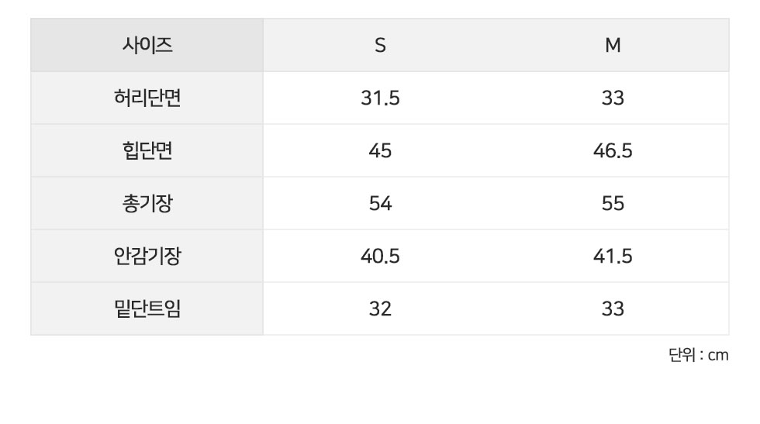This screenshot has height=424, width=760.
Task: Select the 31.5 waist value for S
Action: click(380, 98)
